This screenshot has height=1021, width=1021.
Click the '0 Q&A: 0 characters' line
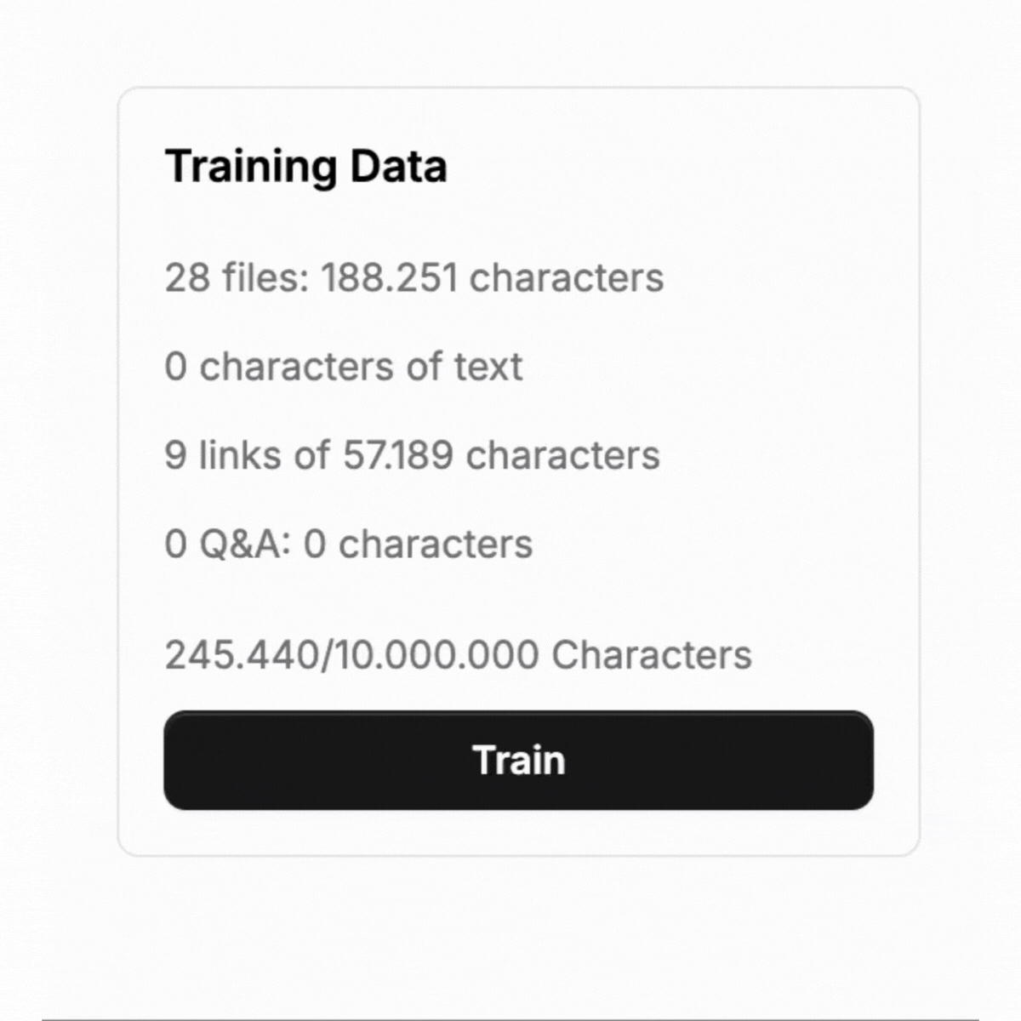coord(349,543)
